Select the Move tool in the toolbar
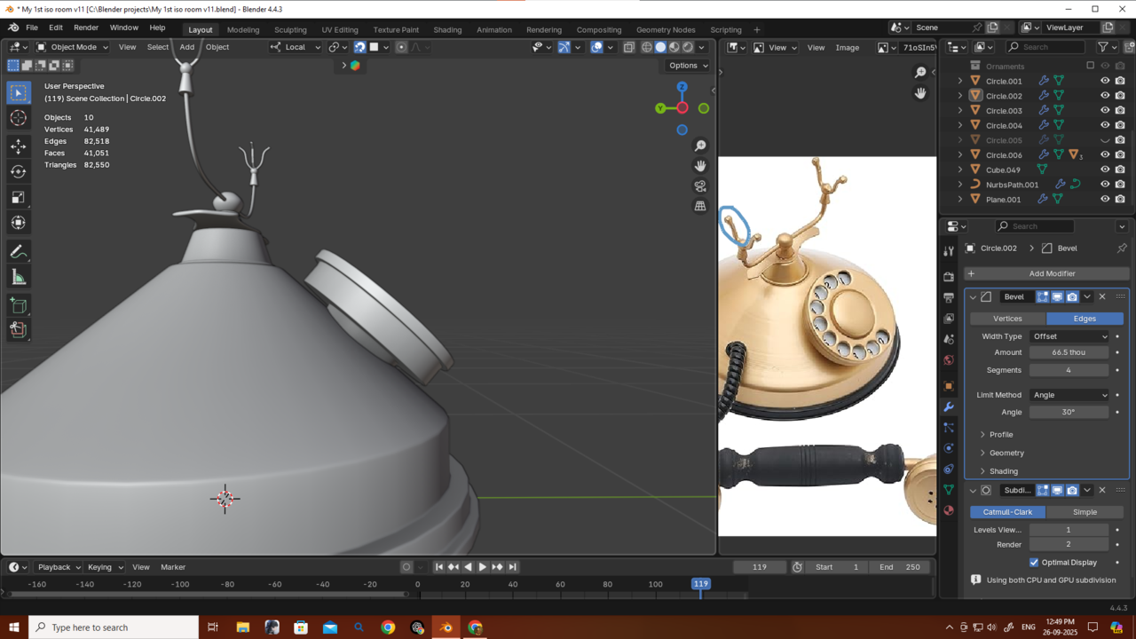The width and height of the screenshot is (1136, 639). coord(19,146)
